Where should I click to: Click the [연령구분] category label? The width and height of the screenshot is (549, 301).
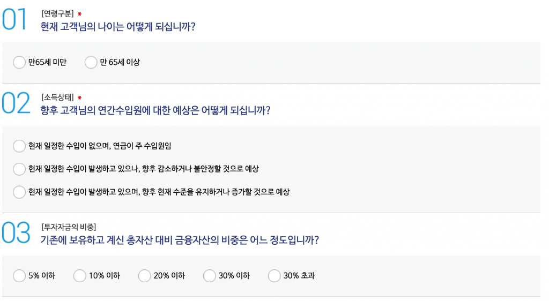[57, 13]
